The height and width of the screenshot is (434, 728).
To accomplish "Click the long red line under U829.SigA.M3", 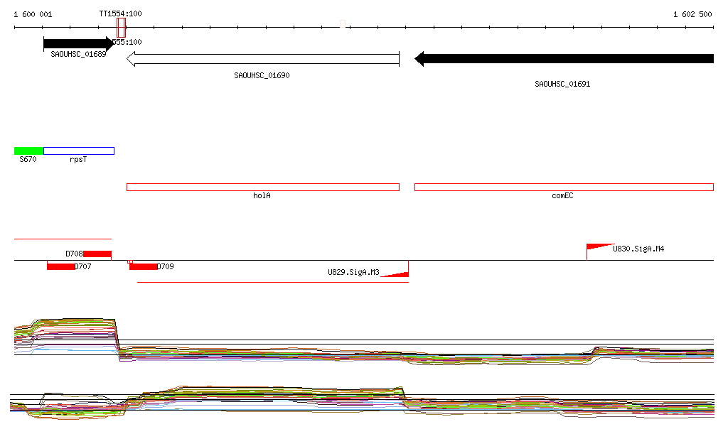I will (273, 282).
